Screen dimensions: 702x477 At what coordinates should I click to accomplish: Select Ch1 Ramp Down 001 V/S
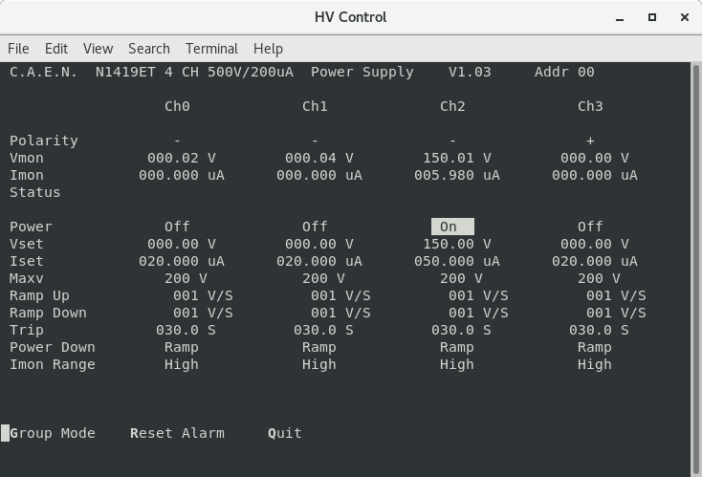[x=340, y=313]
